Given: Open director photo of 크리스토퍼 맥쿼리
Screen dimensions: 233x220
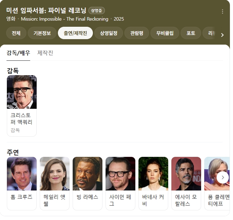Looking at the screenshot, I should pyautogui.click(x=22, y=92).
